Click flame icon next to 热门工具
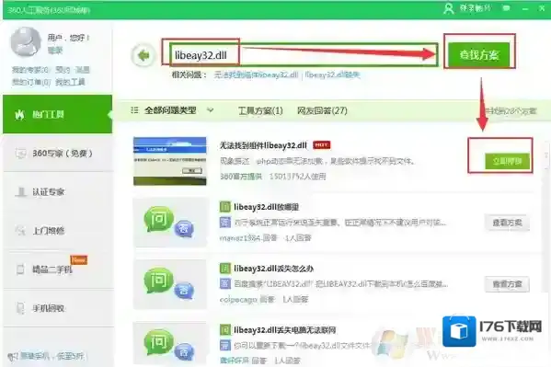The width and height of the screenshot is (551, 367). [19, 115]
